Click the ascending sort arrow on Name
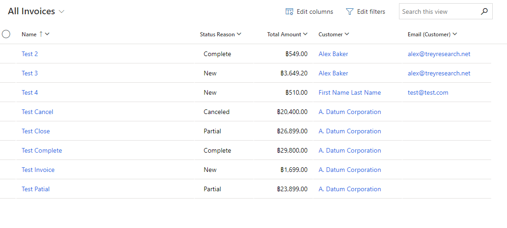The height and width of the screenshot is (228, 507). coord(41,34)
